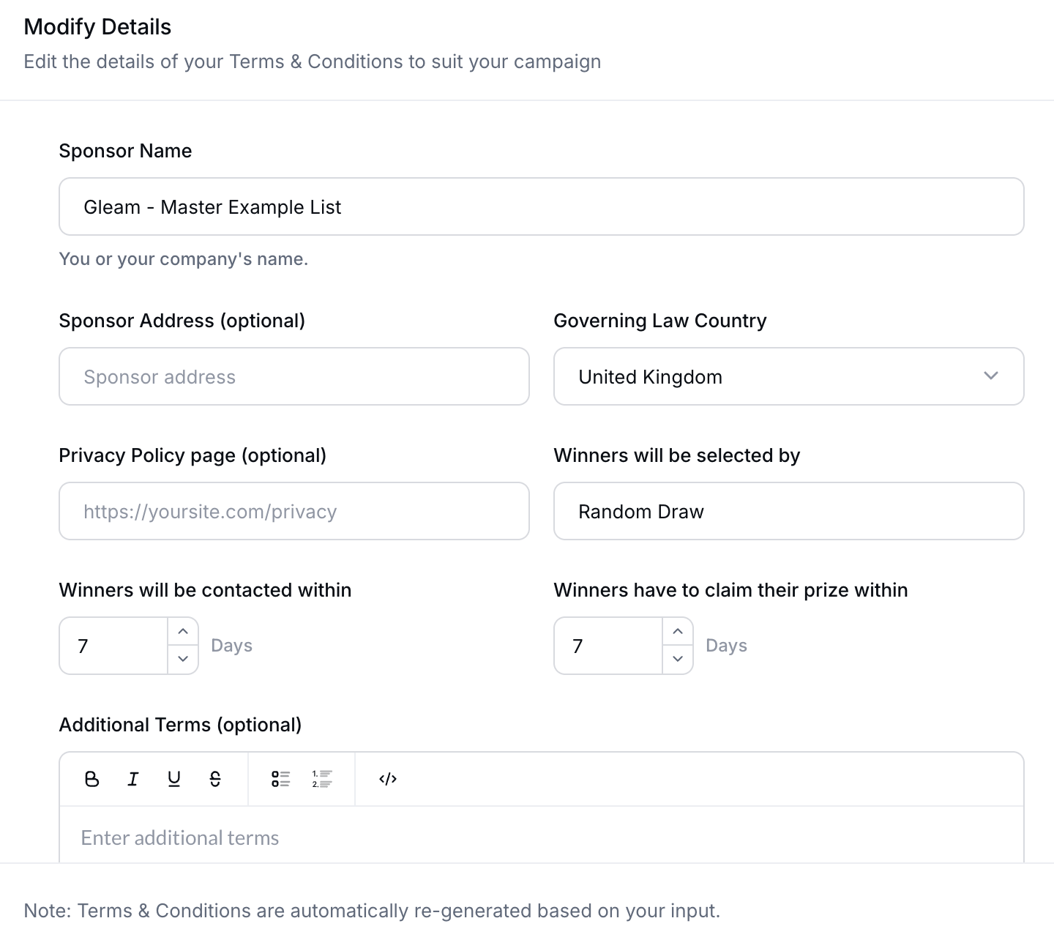The width and height of the screenshot is (1054, 940).
Task: Increase the claim prize days value
Action: [678, 631]
